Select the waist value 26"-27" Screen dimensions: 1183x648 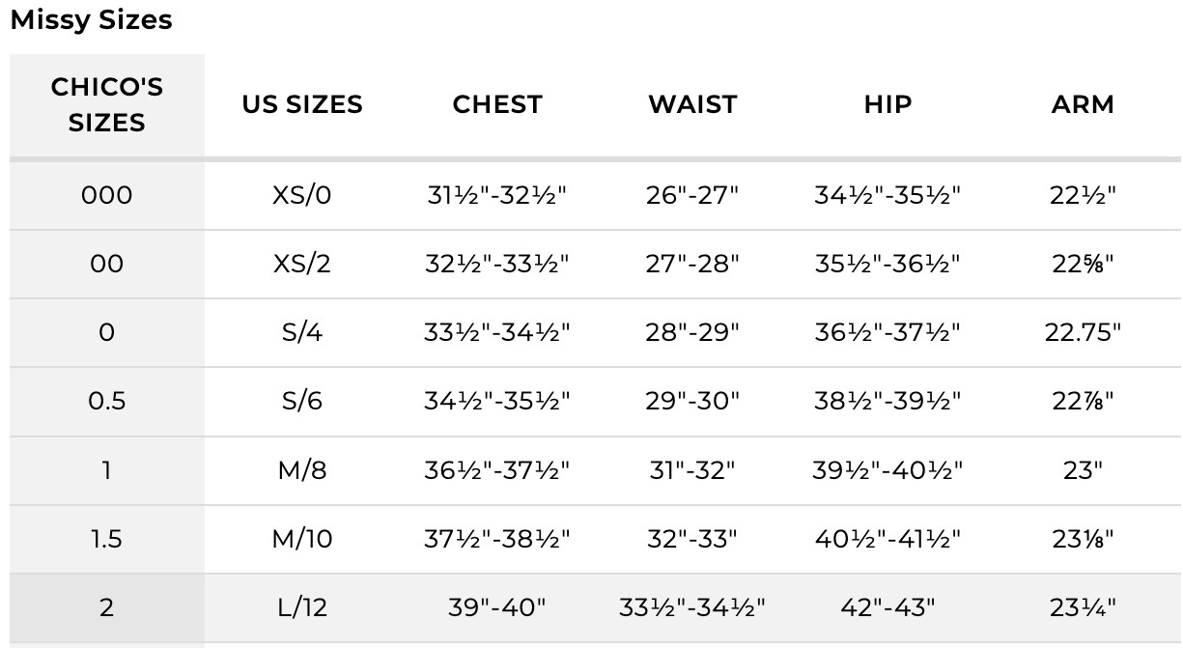tap(692, 196)
